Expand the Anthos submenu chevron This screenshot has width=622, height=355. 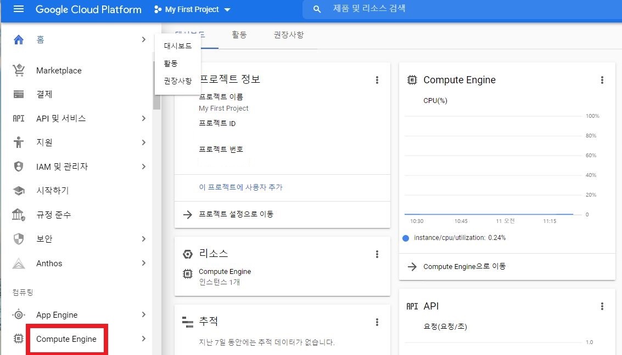click(144, 263)
